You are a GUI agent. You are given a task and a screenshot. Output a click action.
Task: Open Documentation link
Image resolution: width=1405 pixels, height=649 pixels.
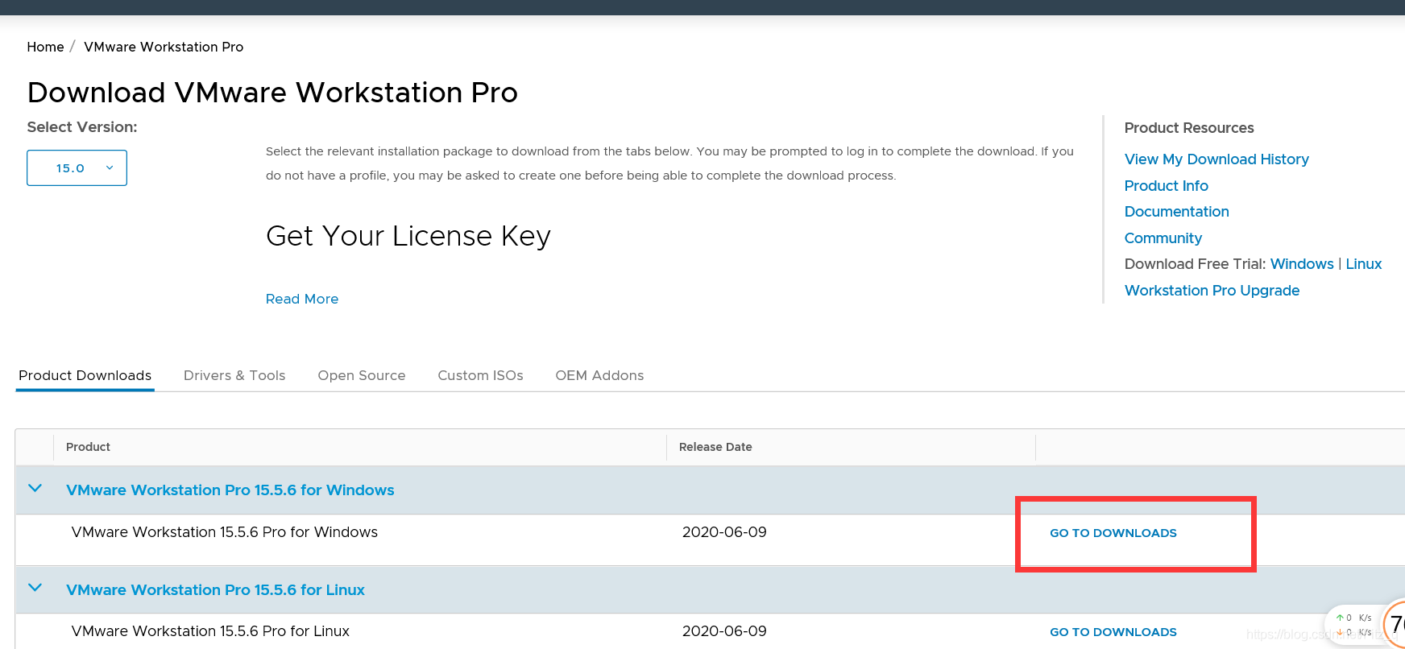click(x=1176, y=212)
